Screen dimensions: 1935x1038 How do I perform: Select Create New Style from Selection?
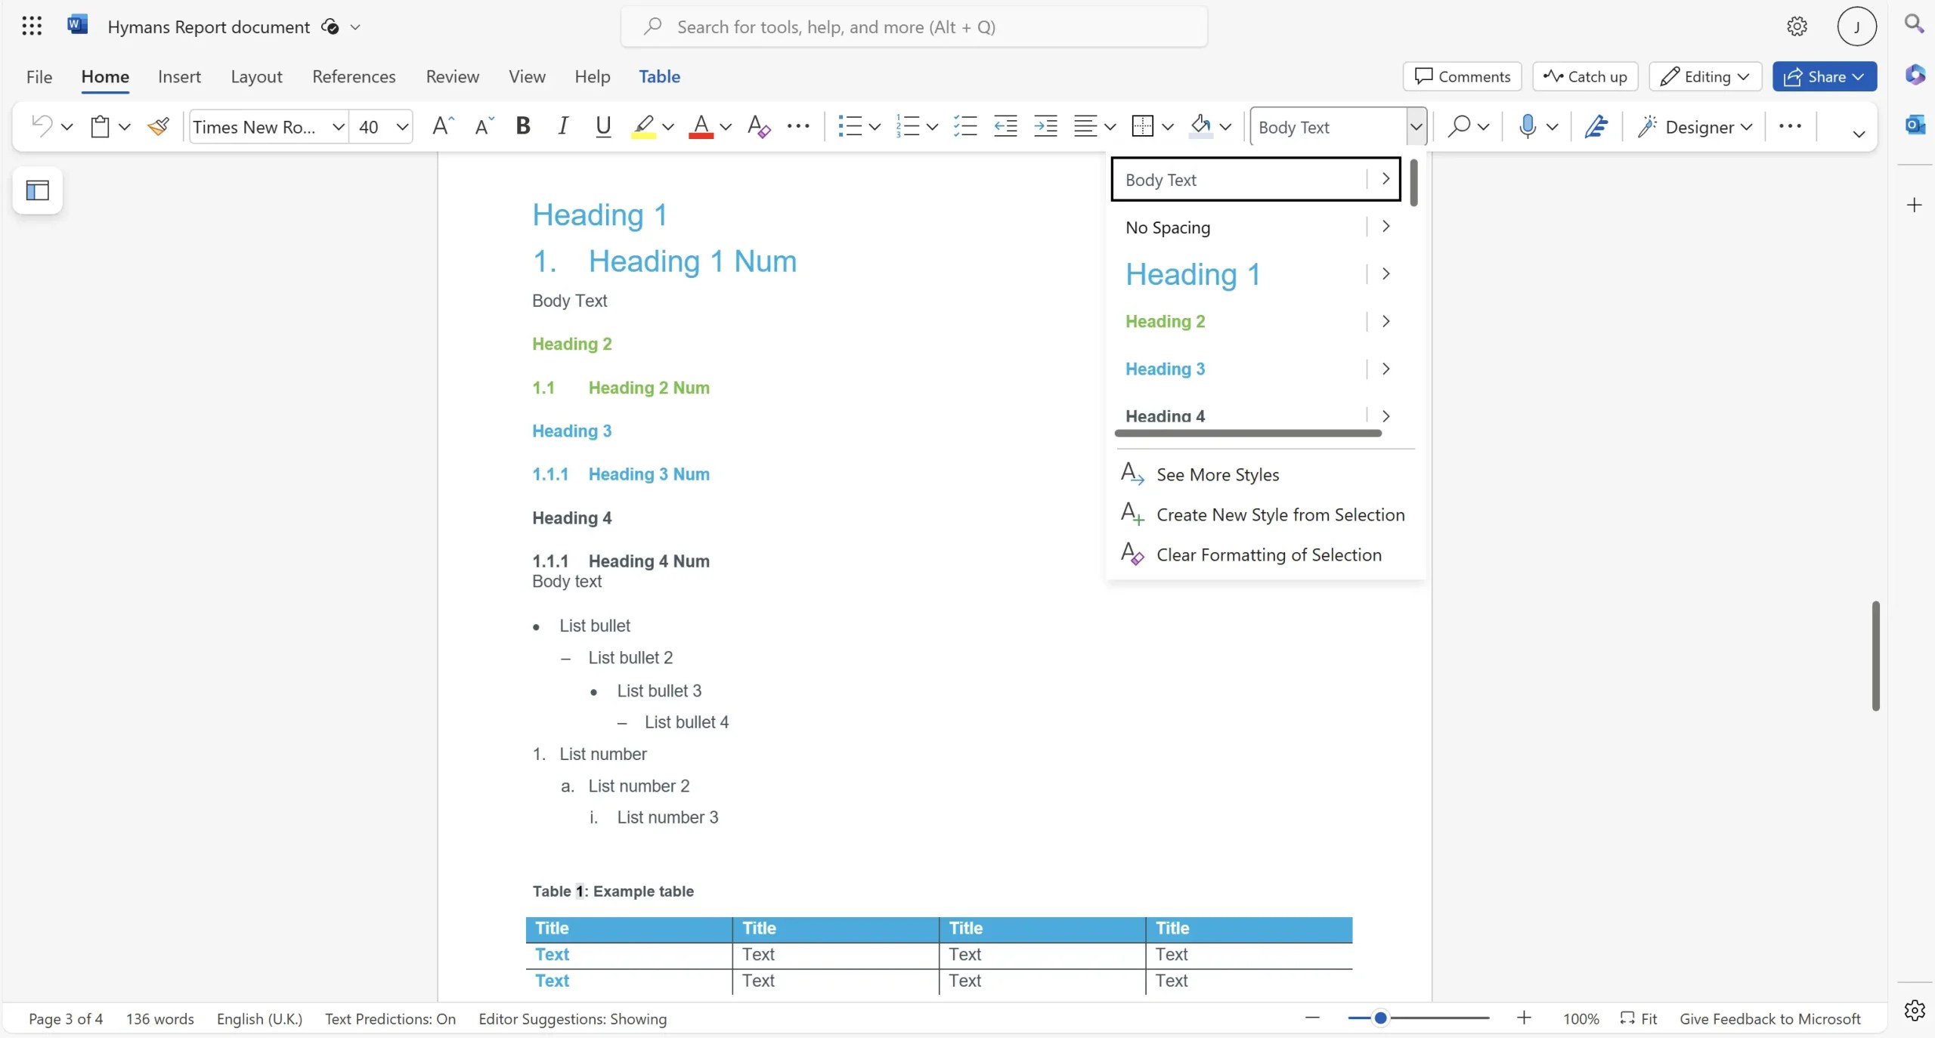click(x=1280, y=514)
